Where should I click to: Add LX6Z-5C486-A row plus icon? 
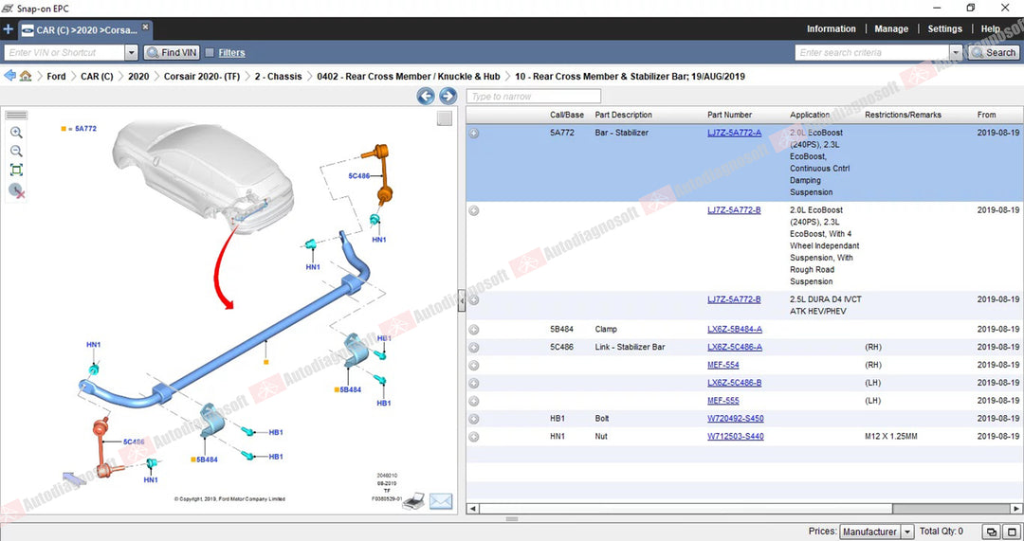tap(474, 348)
